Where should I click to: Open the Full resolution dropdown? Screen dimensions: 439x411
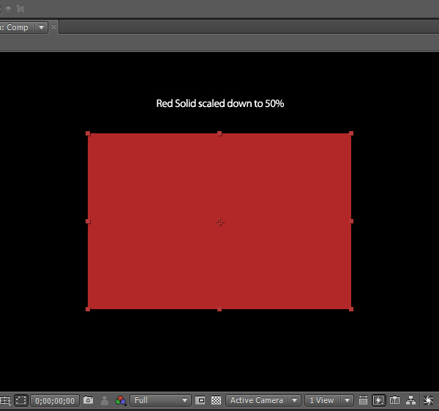click(x=160, y=400)
